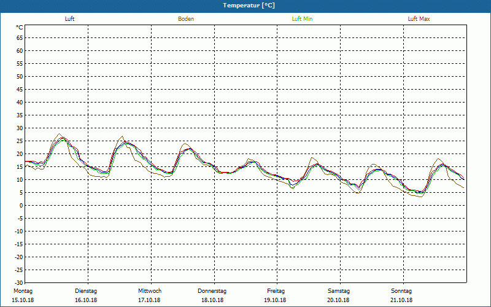This screenshot has height=307, width=491.
Task: Click the Temperatur [°C] chart title
Action: pos(249,6)
